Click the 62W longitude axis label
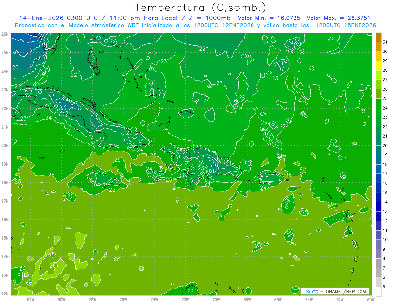The height and width of the screenshot is (304, 394). coord(340,299)
